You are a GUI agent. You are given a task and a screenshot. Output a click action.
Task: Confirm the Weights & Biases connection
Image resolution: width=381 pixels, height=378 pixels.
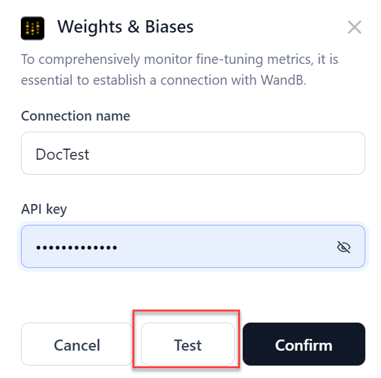pos(304,344)
